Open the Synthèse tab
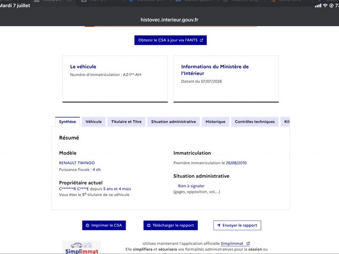 point(67,121)
